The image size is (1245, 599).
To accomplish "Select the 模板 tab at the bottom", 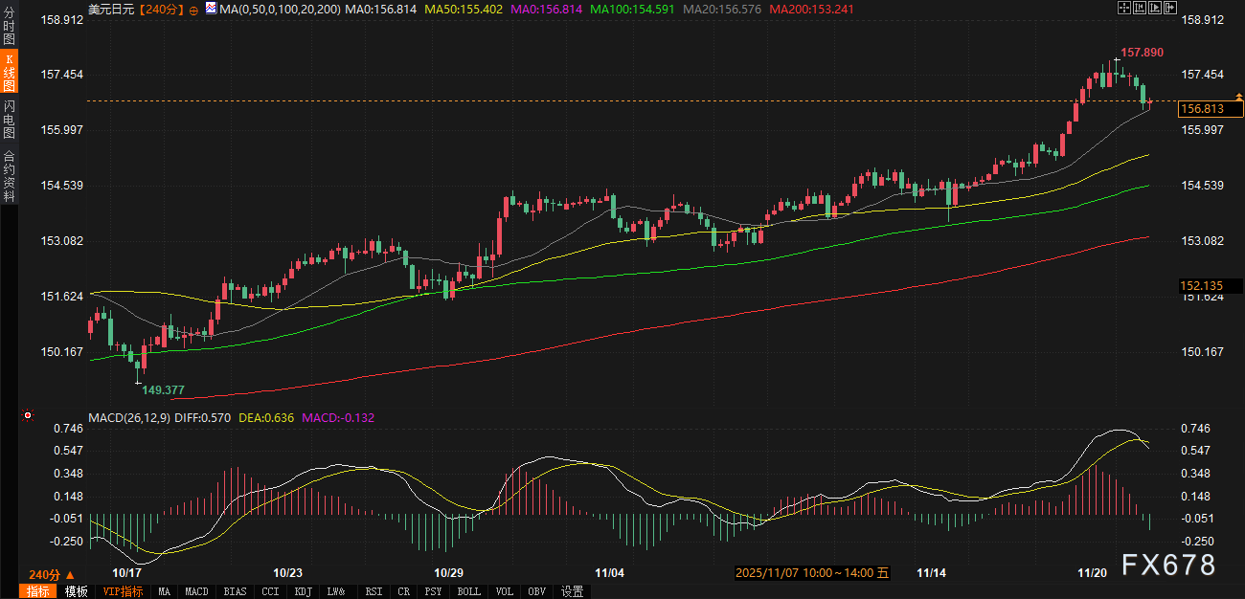I will [x=76, y=591].
